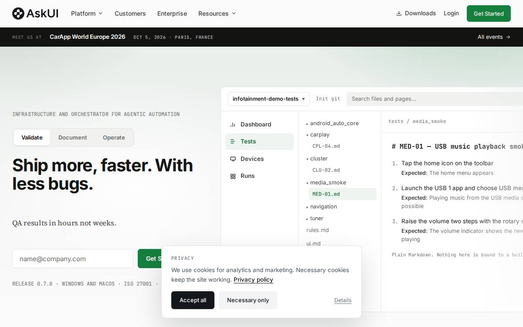Viewport: 523px width, 327px height.
Task: Open file CPL-04.md
Action: 326,146
